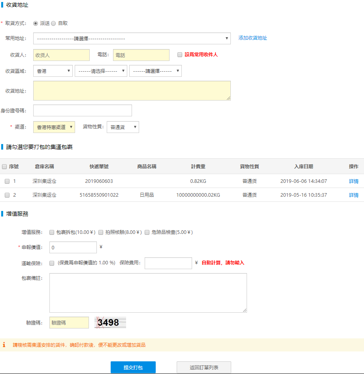The height and width of the screenshot is (374, 364).
Task: Check the box for package 2019060603
Action: [7, 181]
